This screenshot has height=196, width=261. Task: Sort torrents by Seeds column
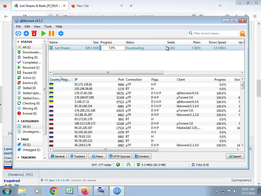163,42
